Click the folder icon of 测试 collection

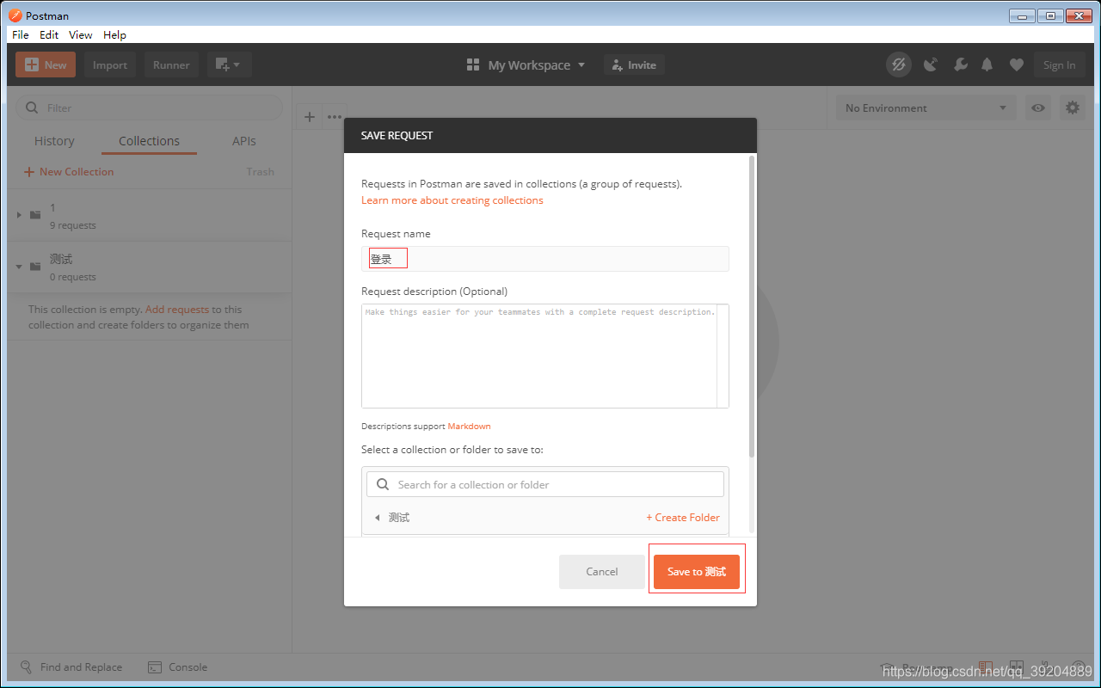coord(35,267)
